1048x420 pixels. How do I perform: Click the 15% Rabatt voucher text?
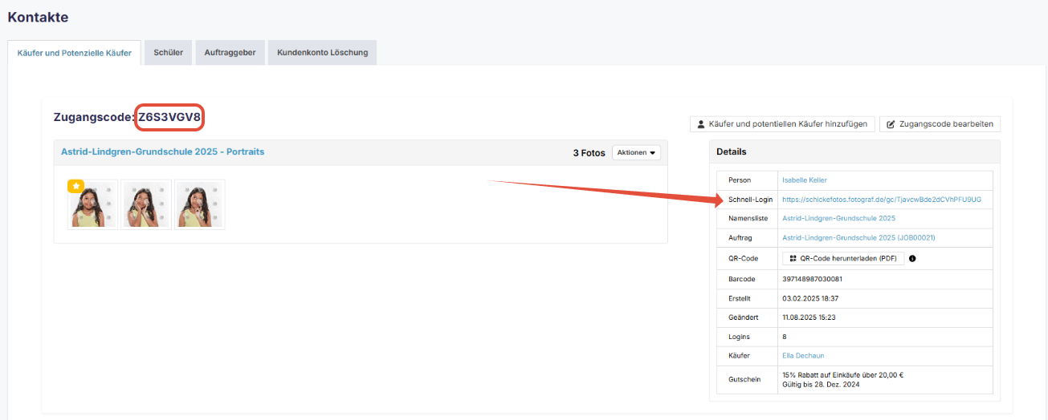coord(843,375)
